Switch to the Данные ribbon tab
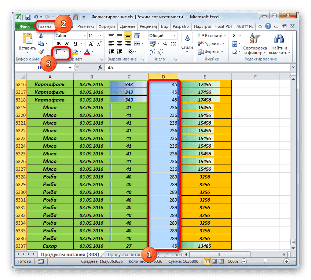The image size is (311, 280). pos(128,26)
